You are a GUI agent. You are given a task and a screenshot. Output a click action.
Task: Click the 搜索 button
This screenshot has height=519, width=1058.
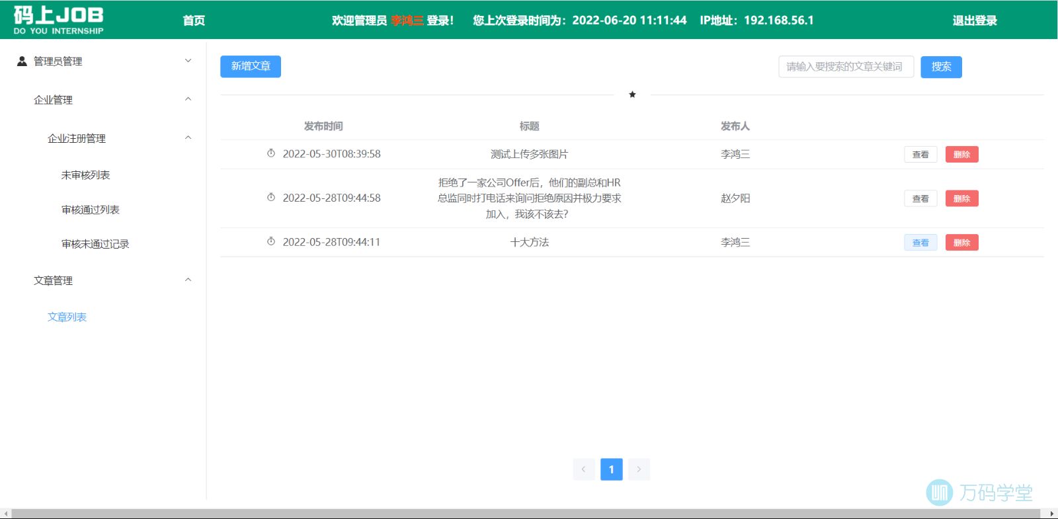[x=941, y=67]
